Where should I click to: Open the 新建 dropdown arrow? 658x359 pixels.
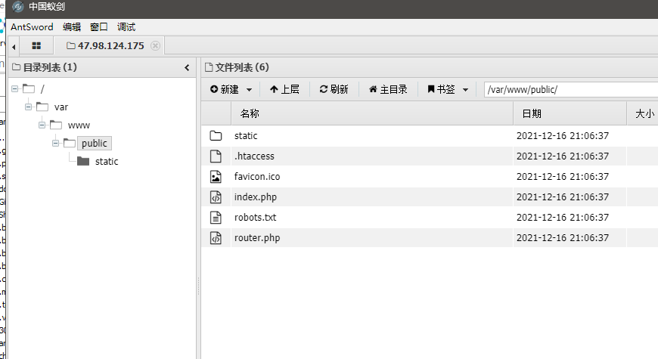pos(250,90)
